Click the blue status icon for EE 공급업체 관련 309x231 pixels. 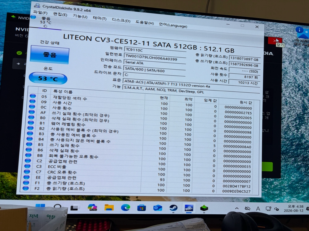(27, 177)
